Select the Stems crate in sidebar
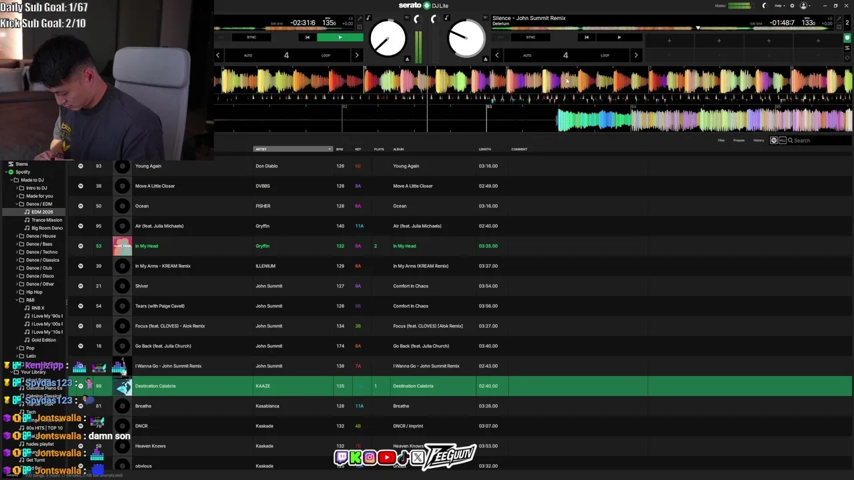 click(x=22, y=164)
